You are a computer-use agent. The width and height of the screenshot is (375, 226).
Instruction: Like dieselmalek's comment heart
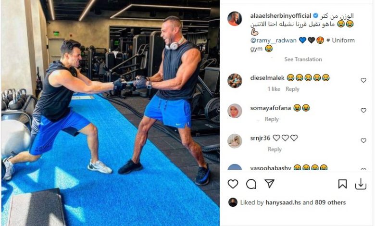tap(363, 80)
